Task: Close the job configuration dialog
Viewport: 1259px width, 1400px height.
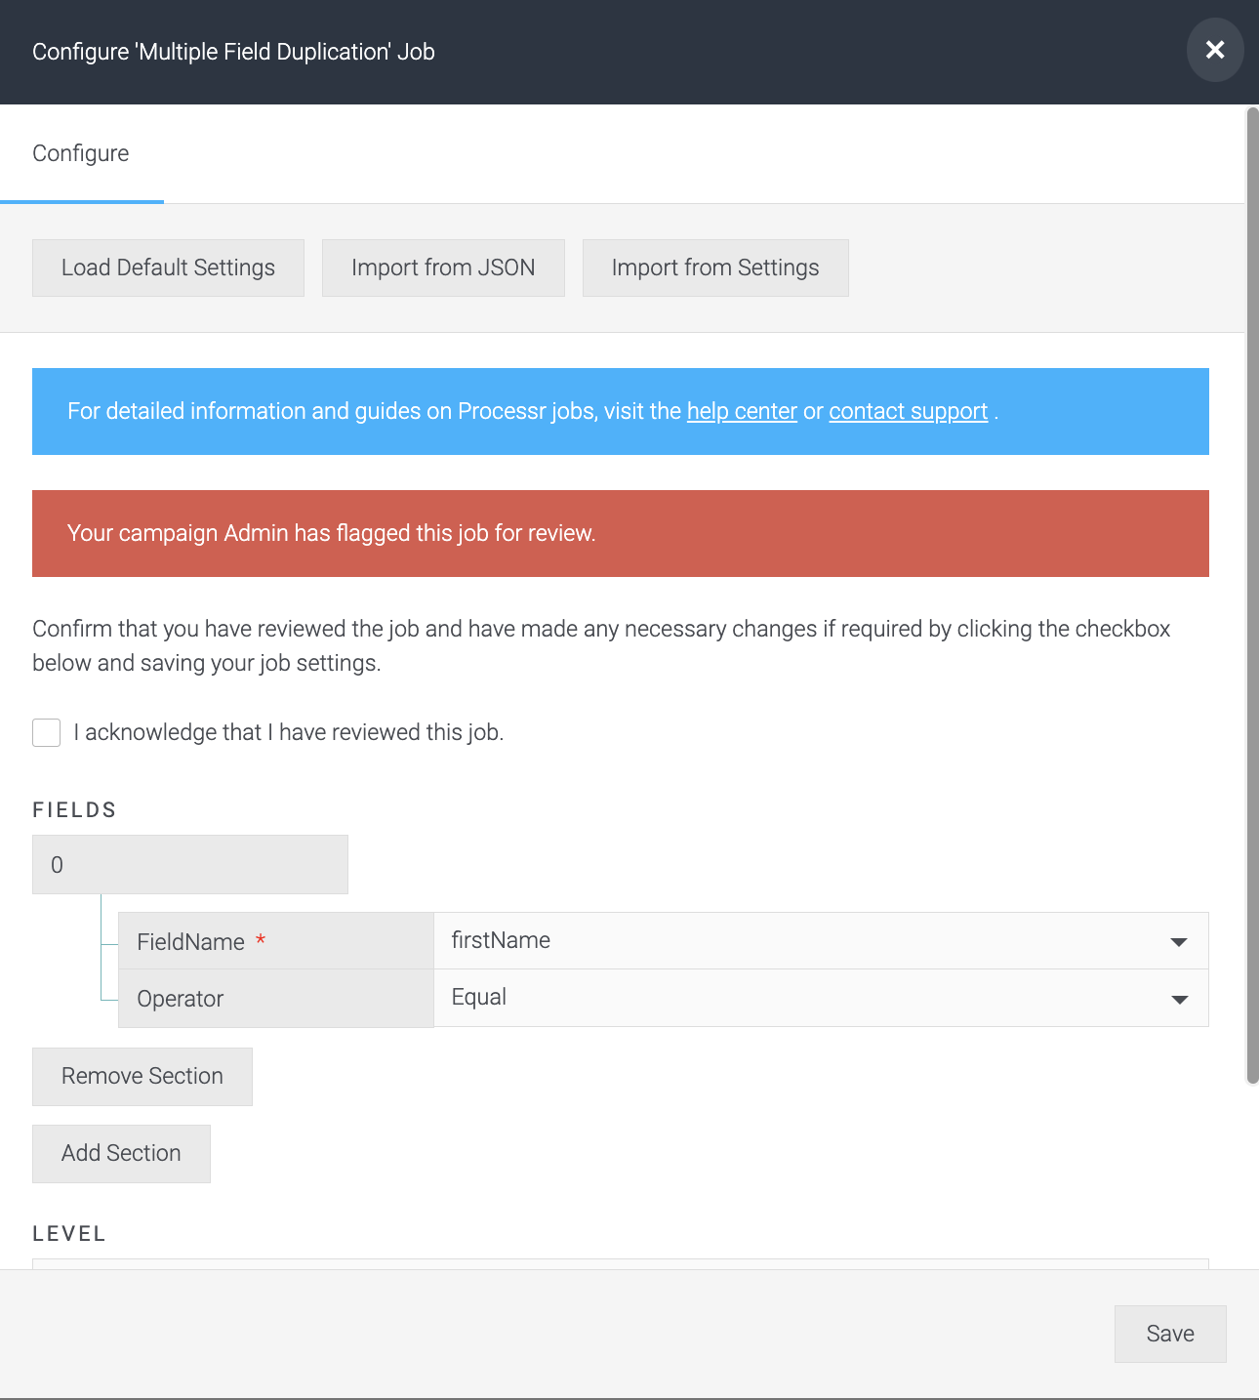Action: (1215, 50)
